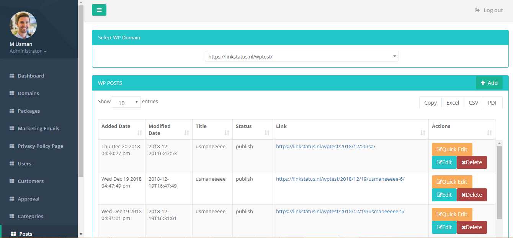Quick Edit the /2018/12/20/sa/ post

pyautogui.click(x=452, y=149)
